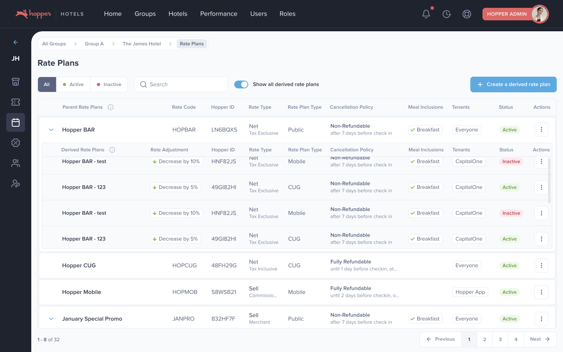The height and width of the screenshot is (352, 563).
Task: Click Create a derived rate plan
Action: [x=513, y=84]
